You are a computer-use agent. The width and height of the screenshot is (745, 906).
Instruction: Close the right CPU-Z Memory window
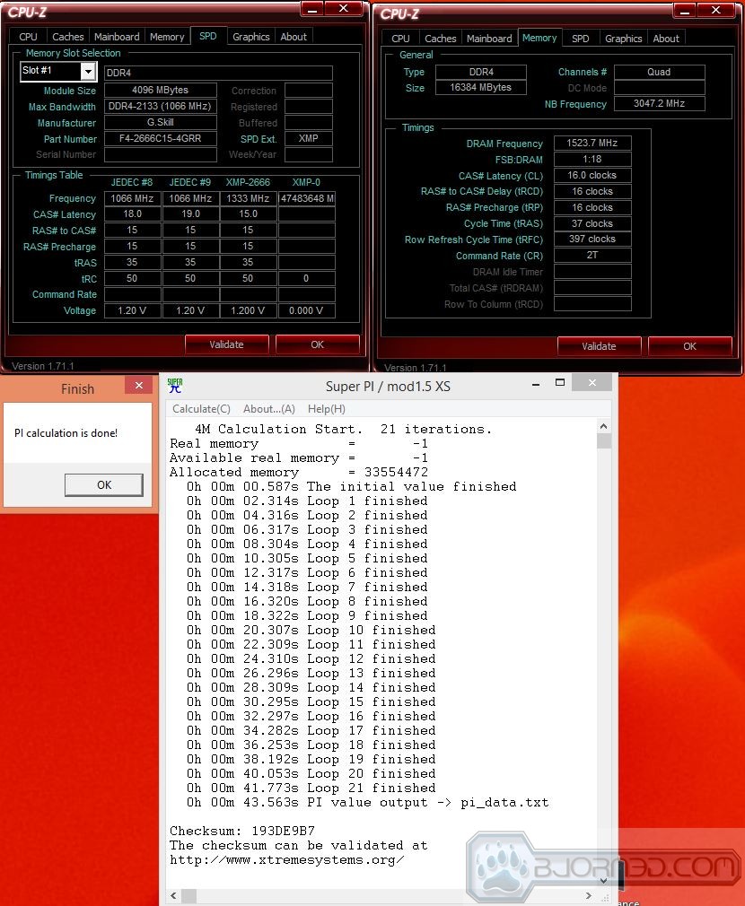pyautogui.click(x=715, y=10)
